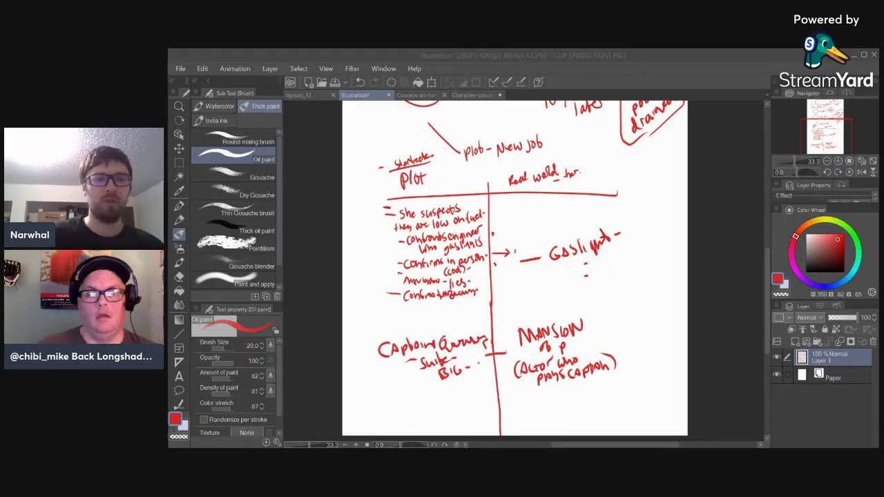The height and width of the screenshot is (497, 884).
Task: Open the Texture None dropdown
Action: [247, 433]
